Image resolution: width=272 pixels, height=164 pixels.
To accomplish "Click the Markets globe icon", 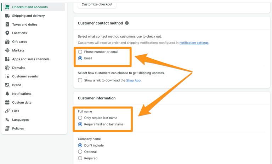I will [7, 50].
